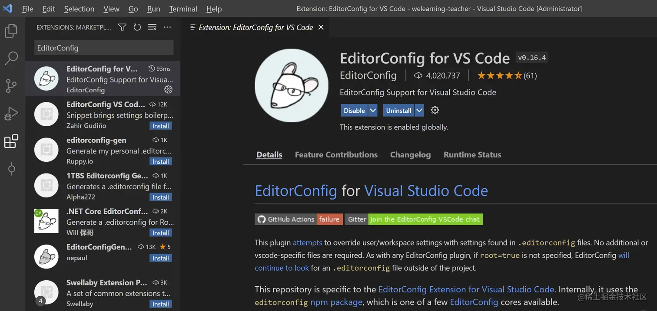Viewport: 657px width, 311px height.
Task: Open EditorConfig Extension for Visual Studio Code link
Action: point(466,289)
